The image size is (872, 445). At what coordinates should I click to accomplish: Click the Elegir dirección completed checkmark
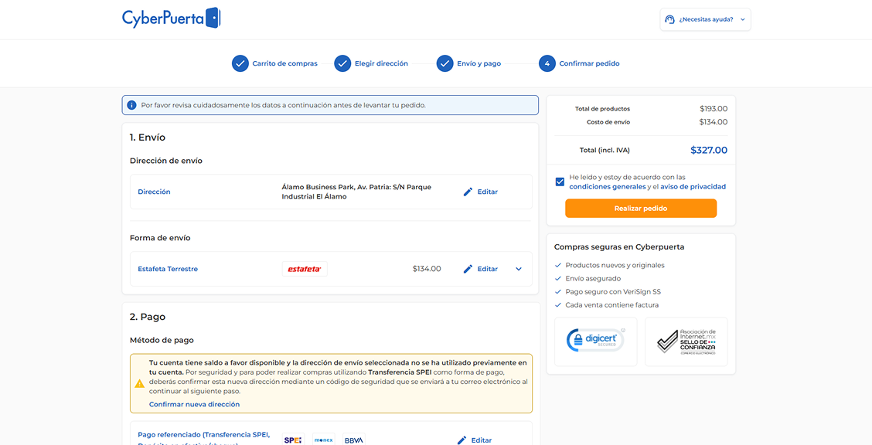tap(342, 63)
